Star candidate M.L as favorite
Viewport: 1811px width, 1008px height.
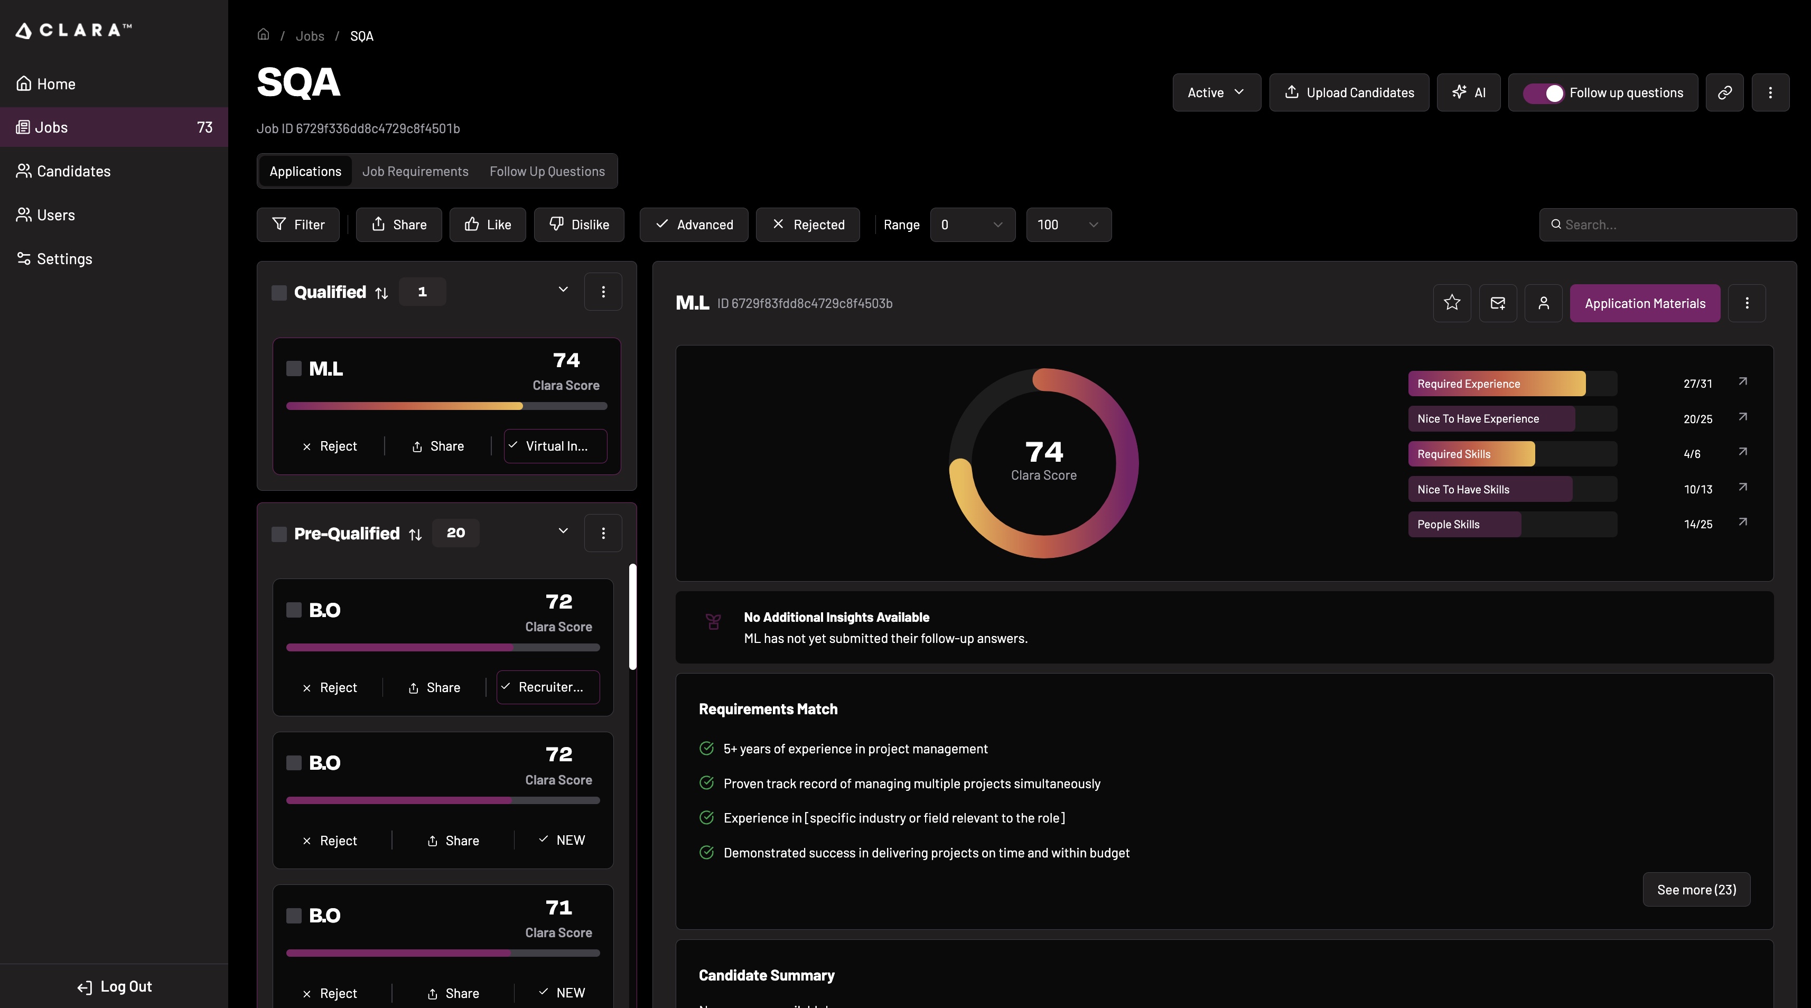(x=1452, y=303)
